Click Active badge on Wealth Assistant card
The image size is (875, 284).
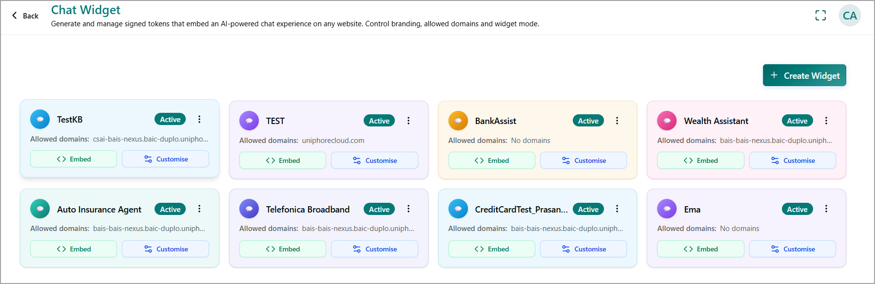[797, 121]
